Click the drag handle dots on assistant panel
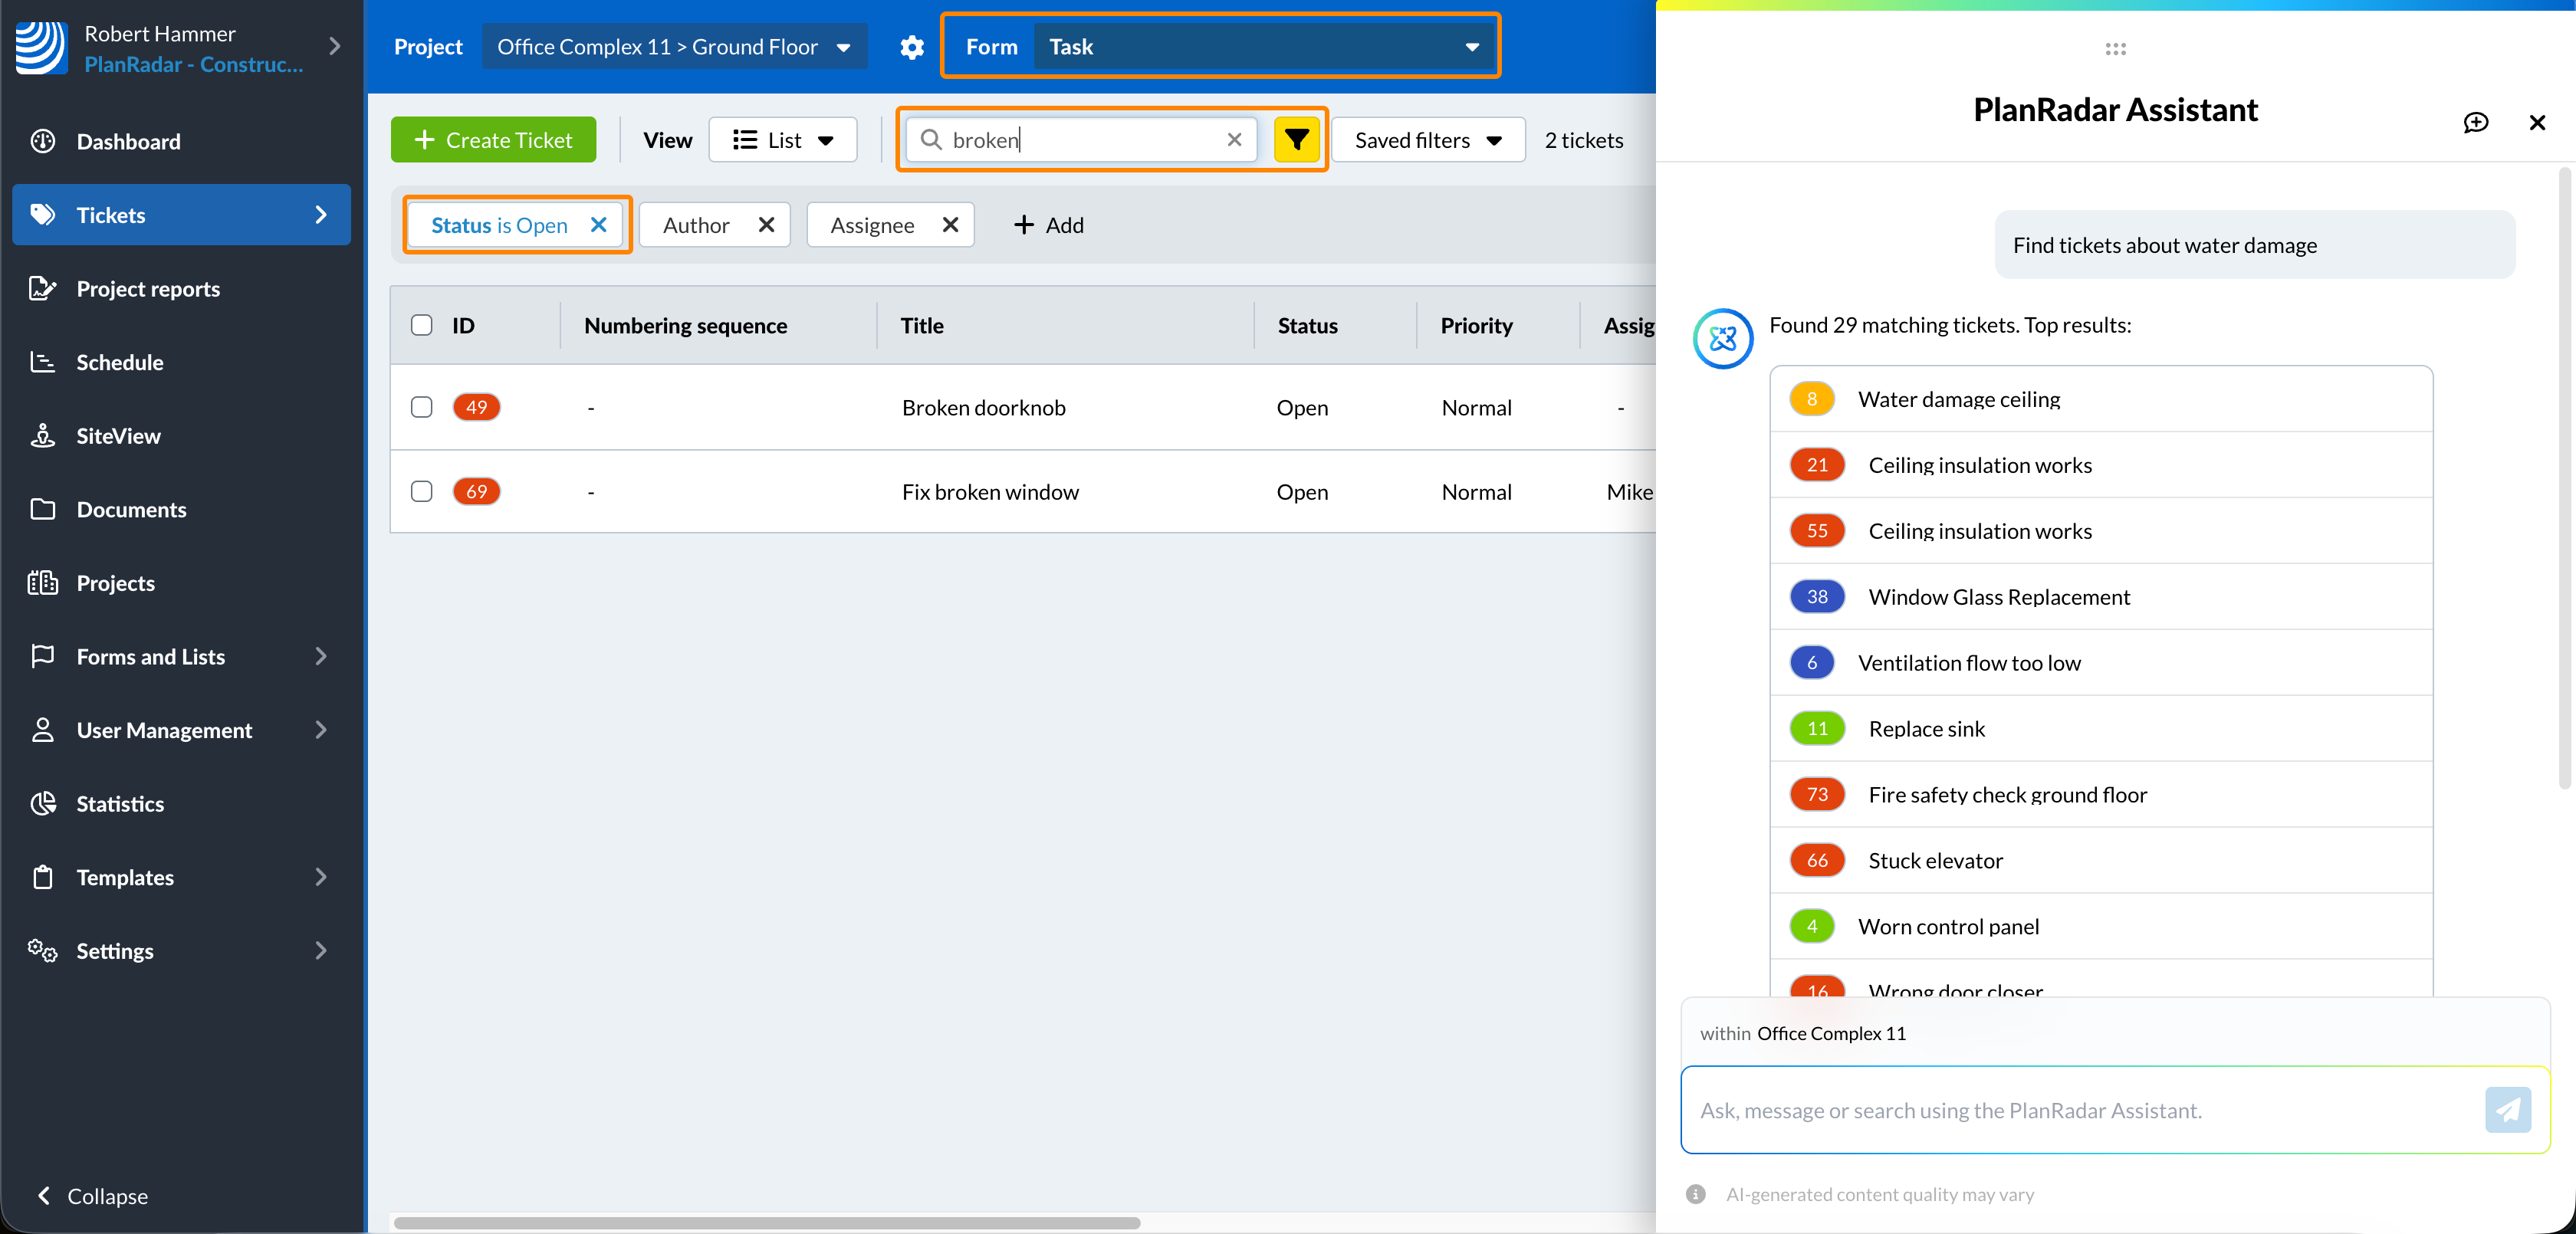 point(2115,48)
